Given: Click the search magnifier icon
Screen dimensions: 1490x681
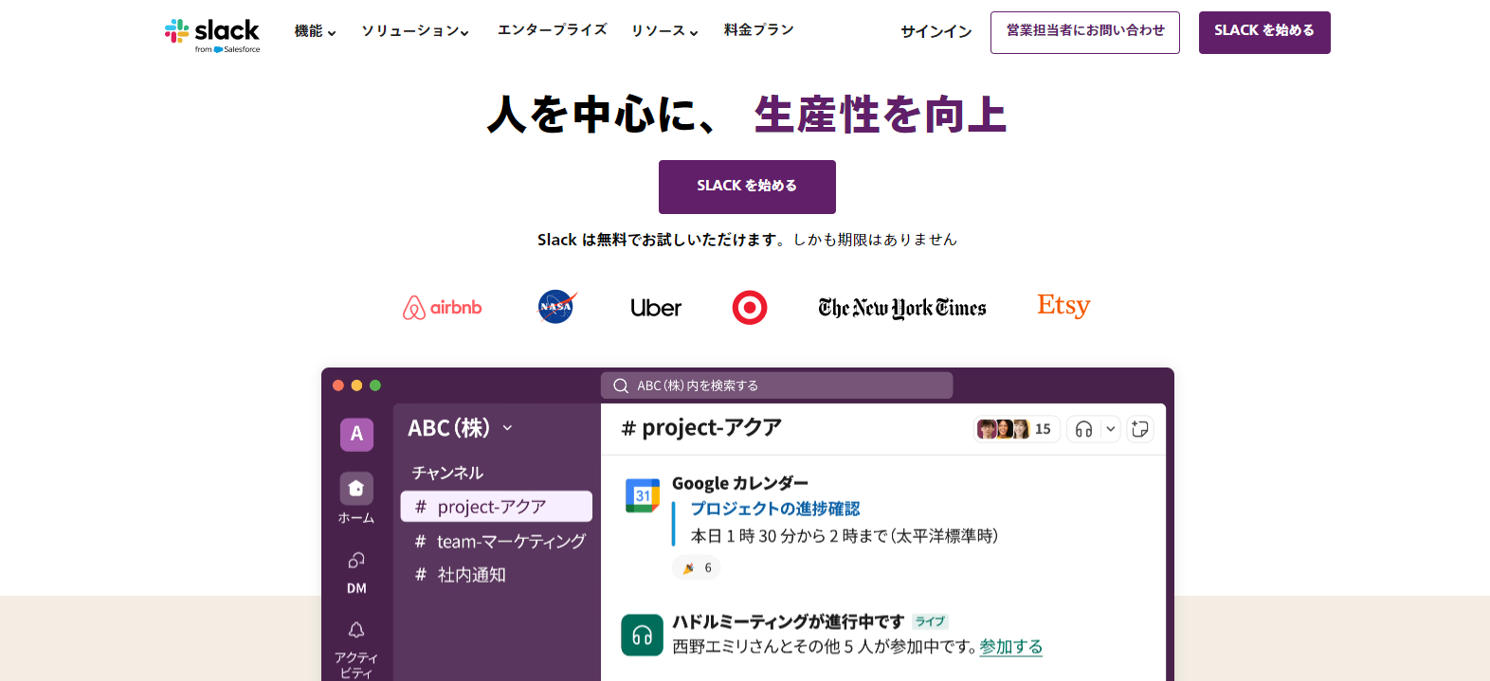Looking at the screenshot, I should pyautogui.click(x=621, y=385).
